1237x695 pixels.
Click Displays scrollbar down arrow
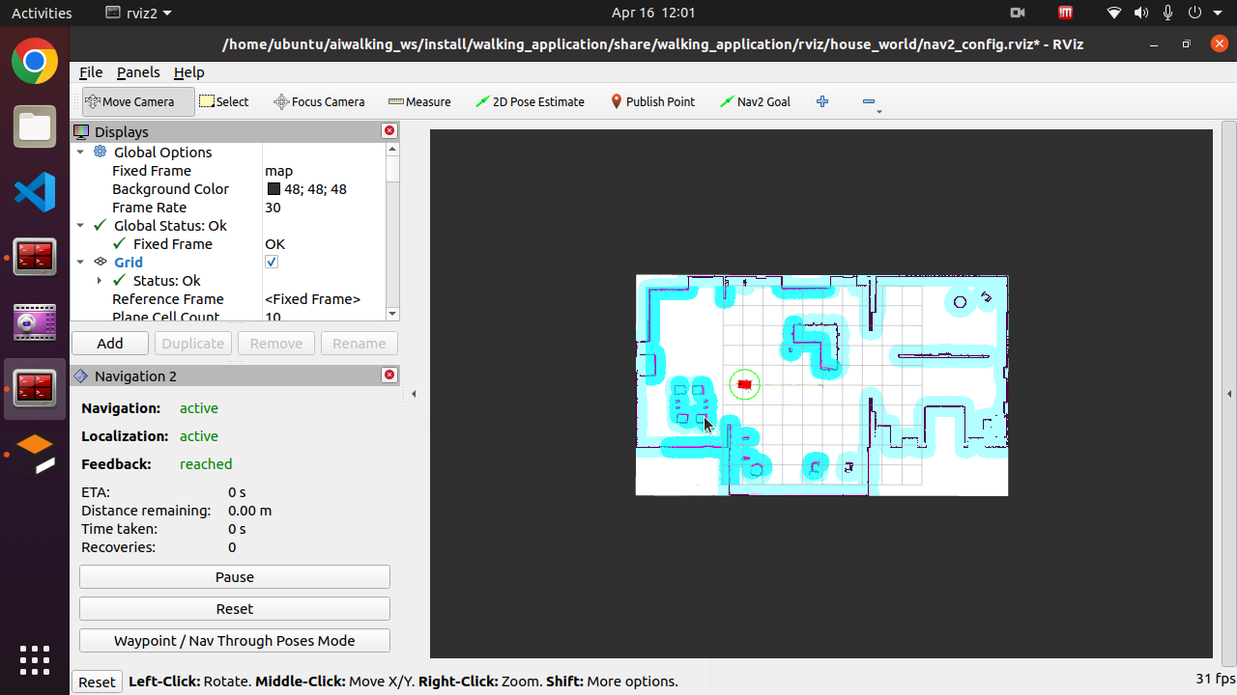(392, 314)
